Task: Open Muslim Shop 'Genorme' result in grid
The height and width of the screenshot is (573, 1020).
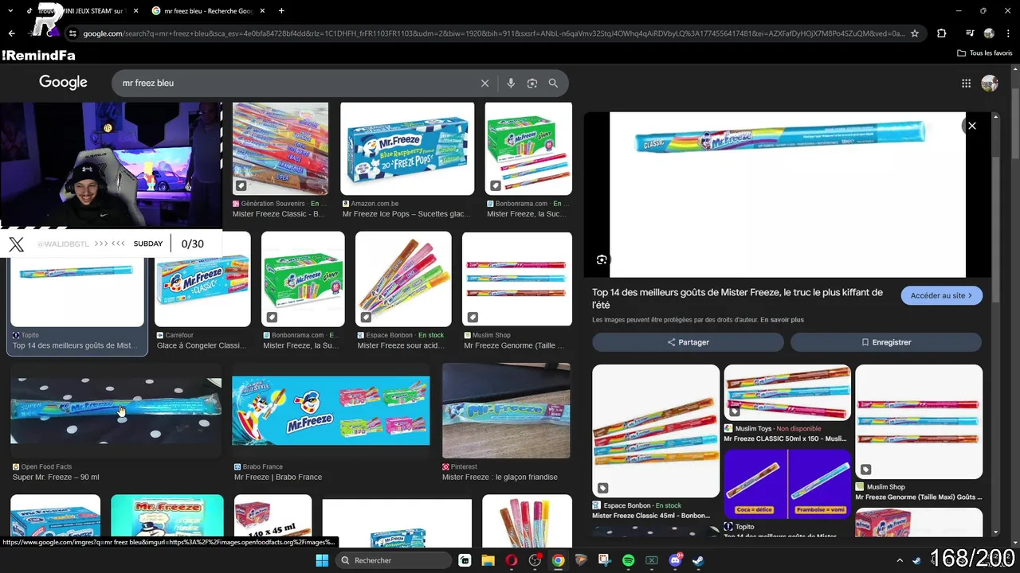Action: pyautogui.click(x=517, y=279)
